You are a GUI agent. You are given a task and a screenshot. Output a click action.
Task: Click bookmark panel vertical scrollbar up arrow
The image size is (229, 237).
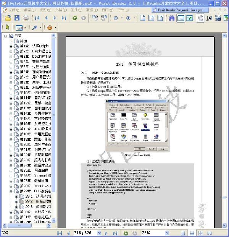53,36
